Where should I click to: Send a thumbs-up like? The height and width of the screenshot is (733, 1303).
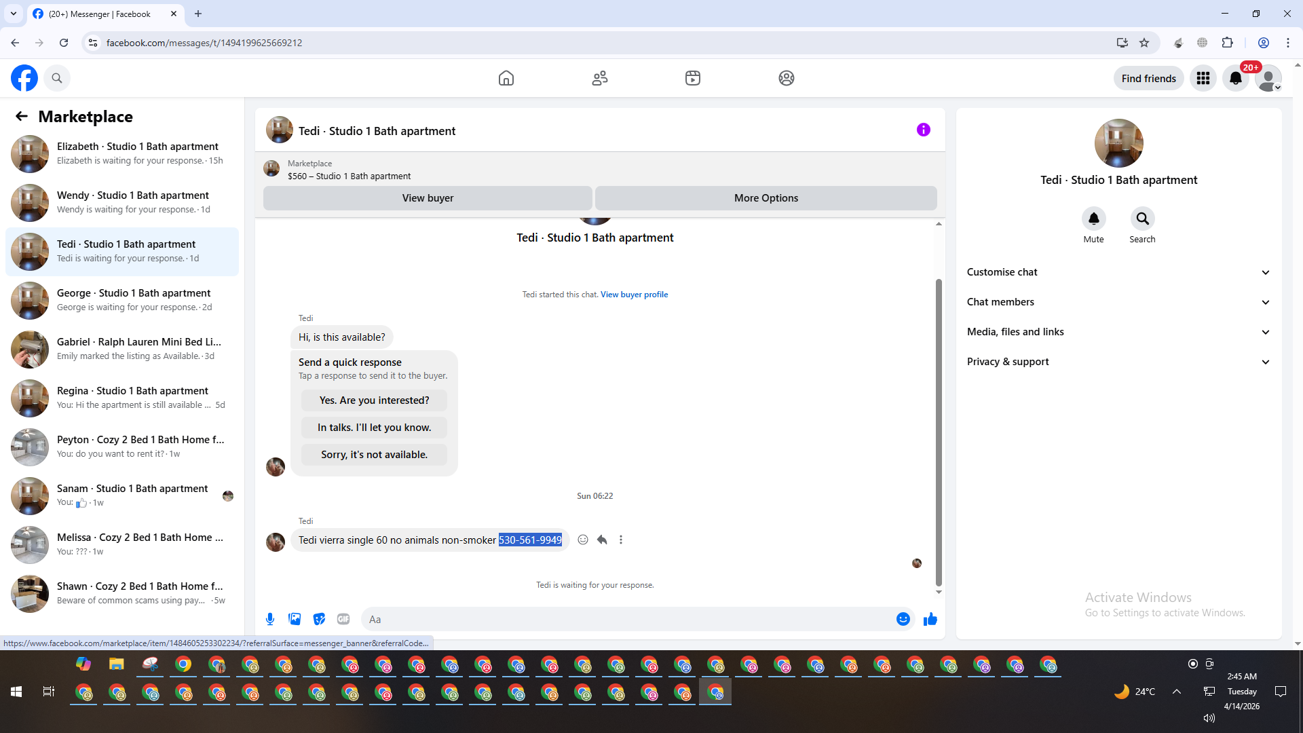930,619
